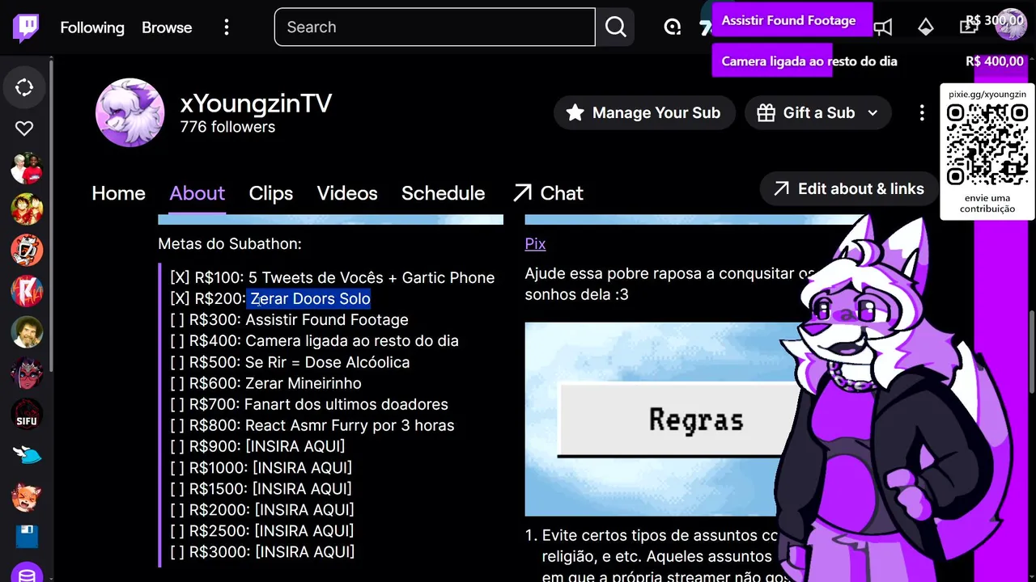Click the R$400 goal empty bracket
The width and height of the screenshot is (1036, 582).
click(x=177, y=341)
